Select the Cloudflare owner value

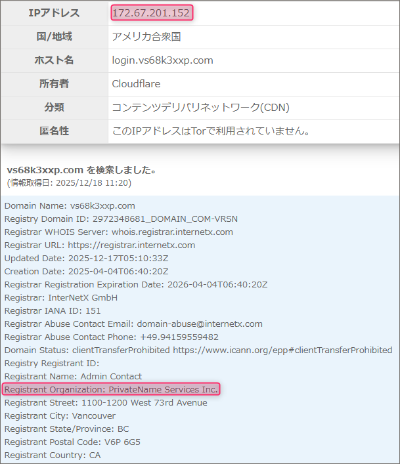coord(136,84)
